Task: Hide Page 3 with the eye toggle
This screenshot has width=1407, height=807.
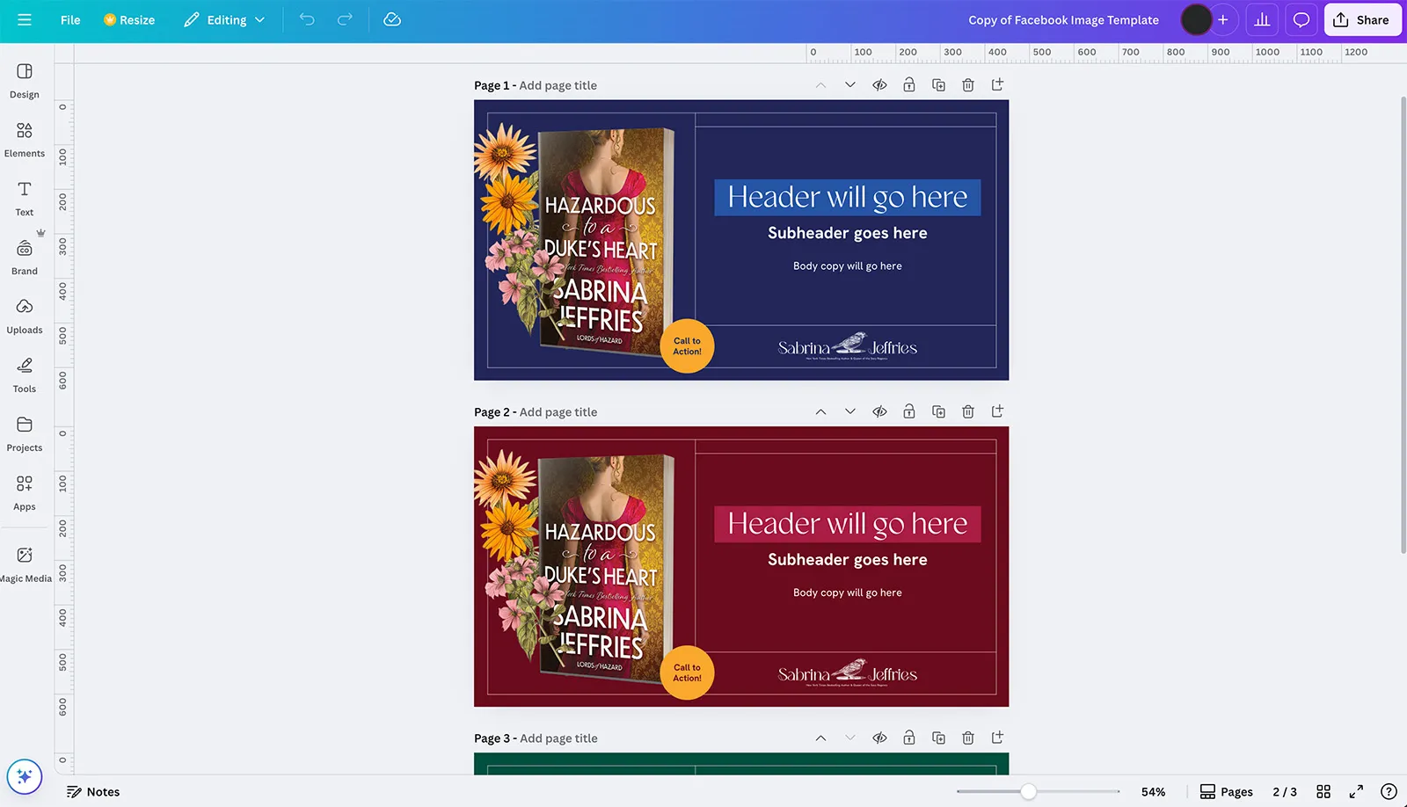Action: [x=878, y=738]
